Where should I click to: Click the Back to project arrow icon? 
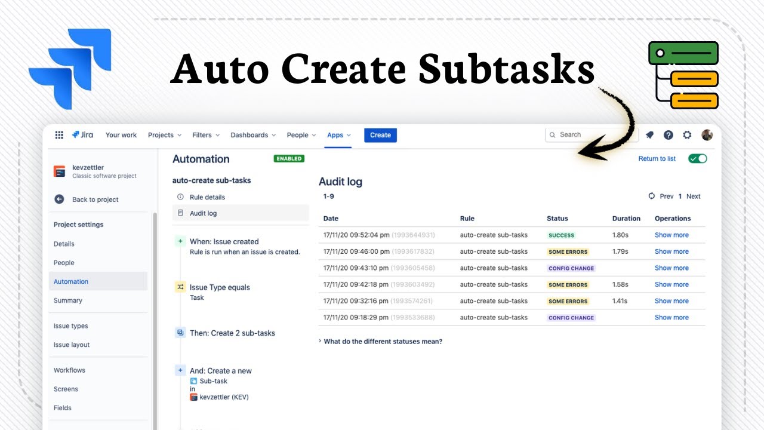[x=58, y=199]
